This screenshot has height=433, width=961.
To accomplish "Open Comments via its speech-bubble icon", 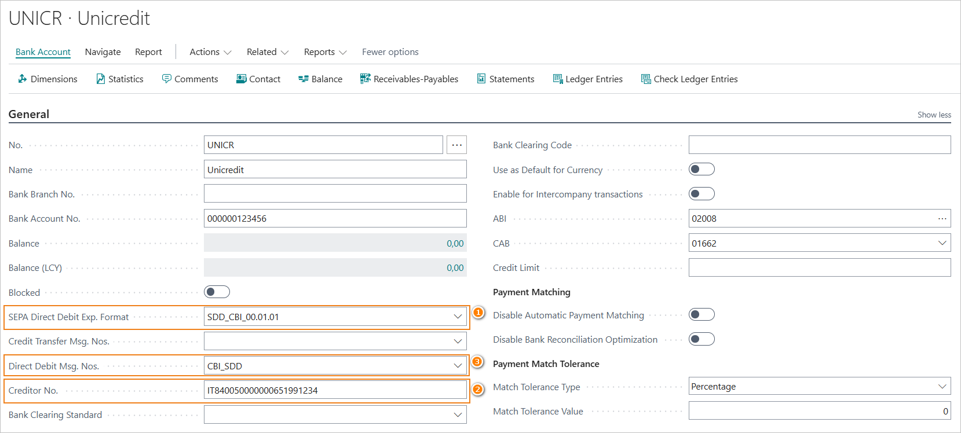I will 167,79.
